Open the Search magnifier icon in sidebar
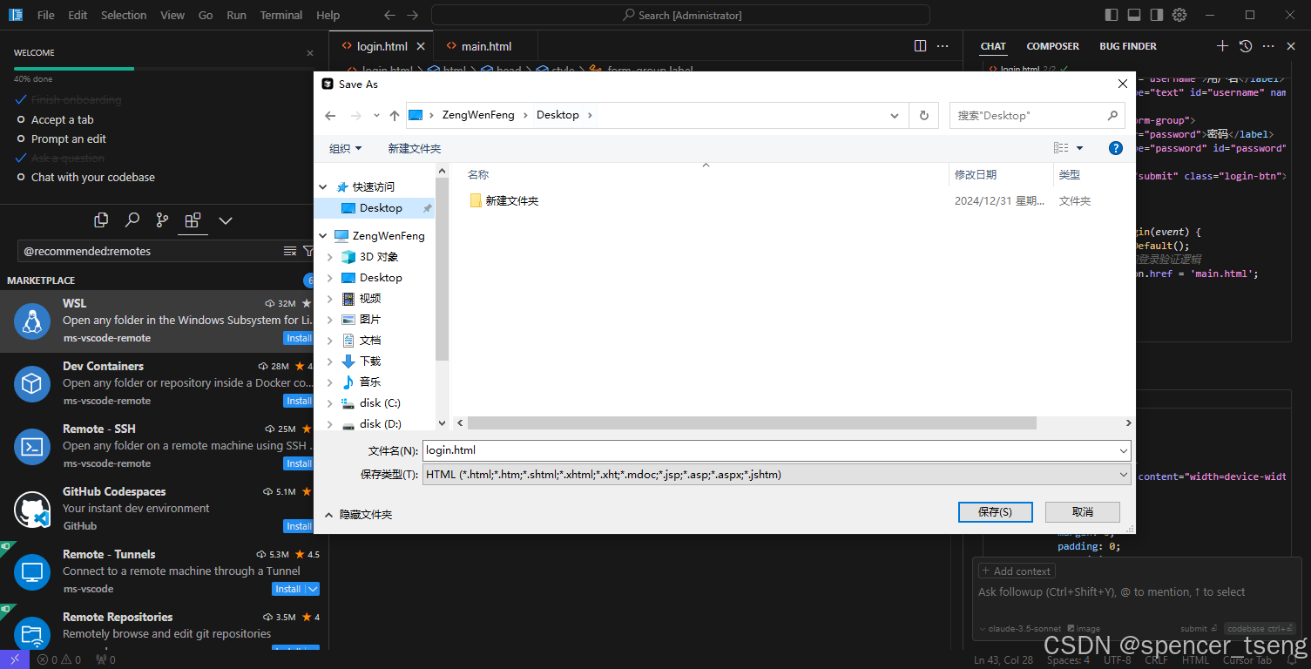1311x669 pixels. 132,220
